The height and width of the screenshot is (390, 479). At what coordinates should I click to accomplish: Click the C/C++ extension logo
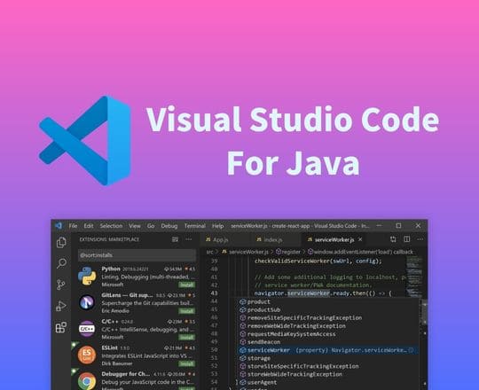87,329
